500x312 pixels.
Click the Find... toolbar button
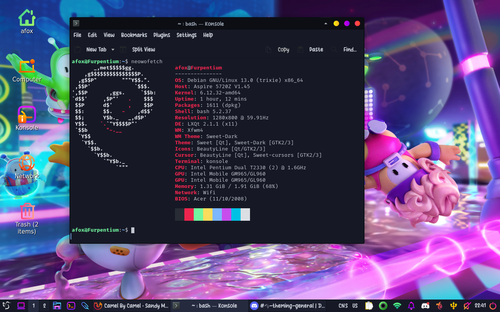point(344,50)
